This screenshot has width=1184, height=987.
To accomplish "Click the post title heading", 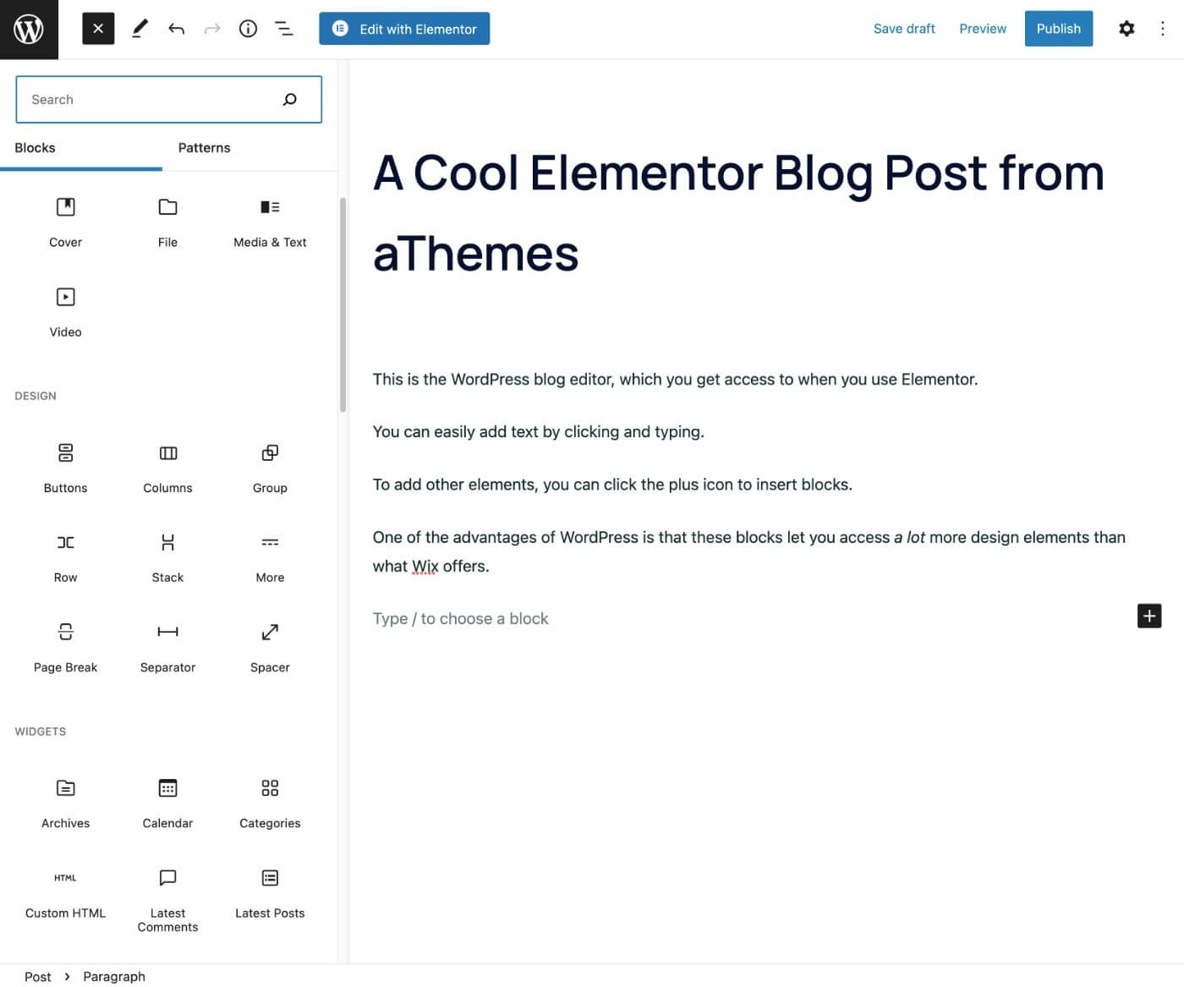I will pos(738,213).
